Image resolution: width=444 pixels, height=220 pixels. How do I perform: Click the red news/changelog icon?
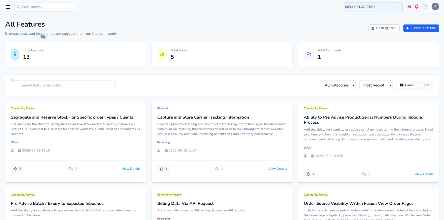408,7
